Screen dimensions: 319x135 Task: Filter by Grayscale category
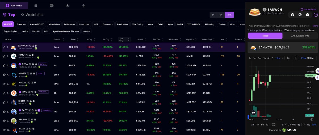21,24
